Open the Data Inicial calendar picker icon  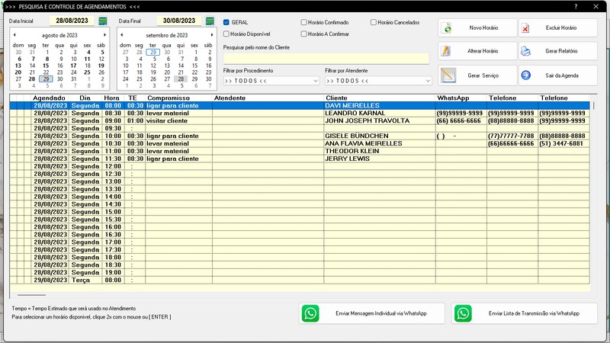pyautogui.click(x=103, y=21)
